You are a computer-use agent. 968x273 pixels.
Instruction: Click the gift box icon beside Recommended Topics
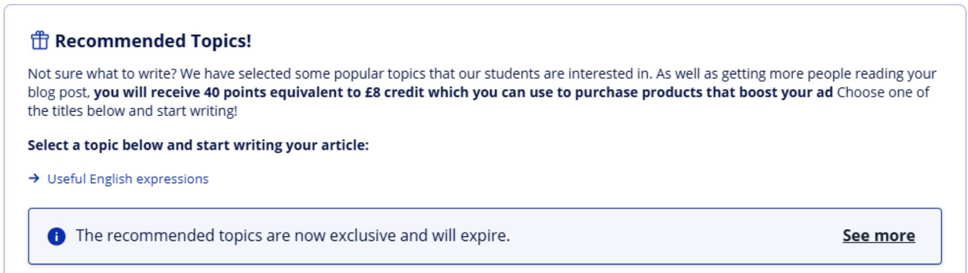click(40, 41)
